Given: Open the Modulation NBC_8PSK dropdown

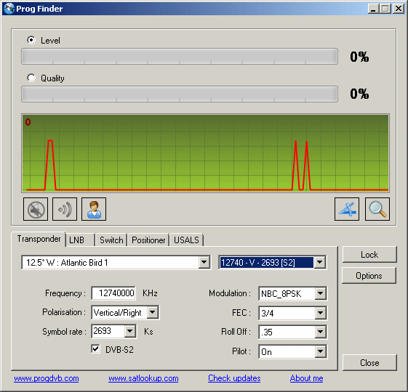Looking at the screenshot, I should point(320,293).
